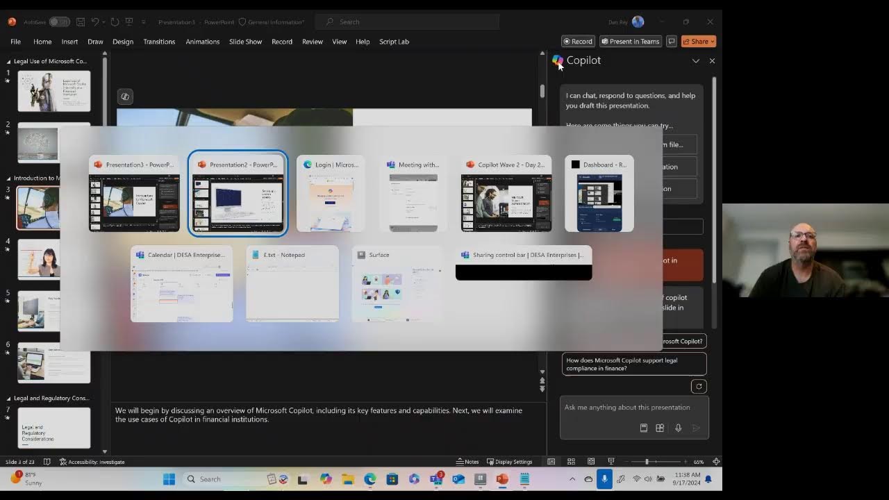Refresh Copilot prompt suggestions
The image size is (889, 500).
[699, 386]
